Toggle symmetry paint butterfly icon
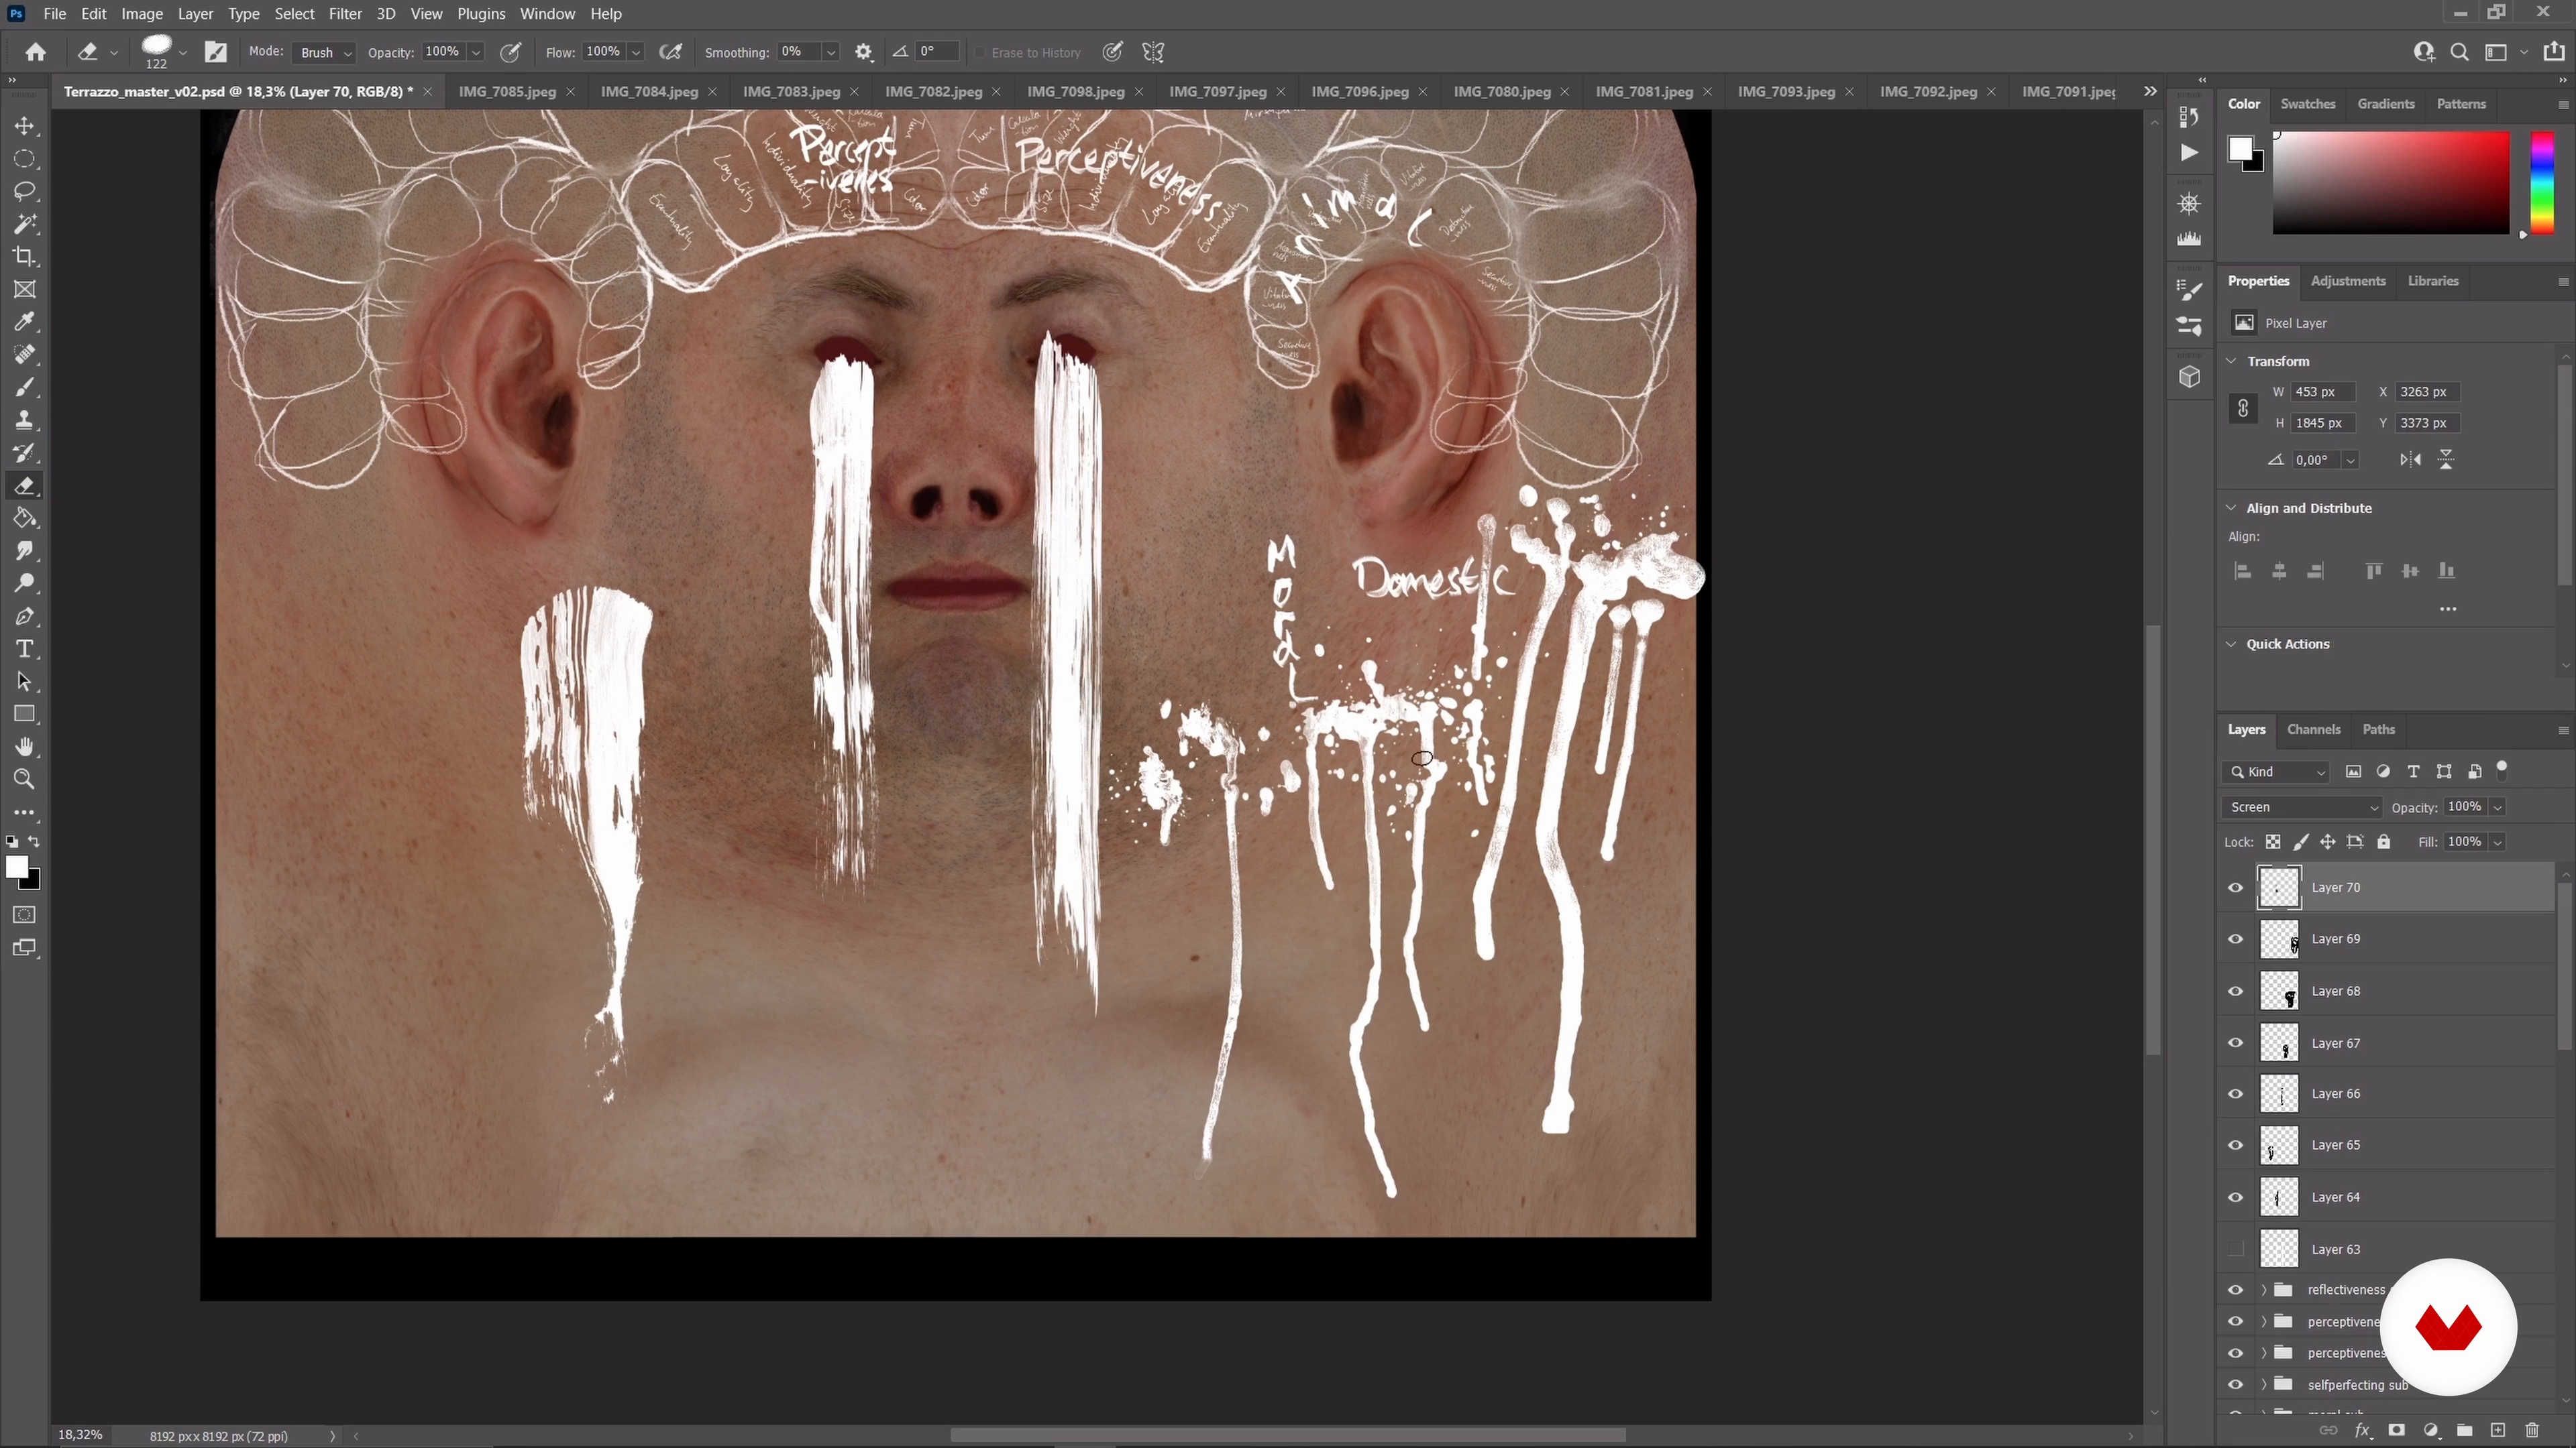 pyautogui.click(x=1153, y=52)
